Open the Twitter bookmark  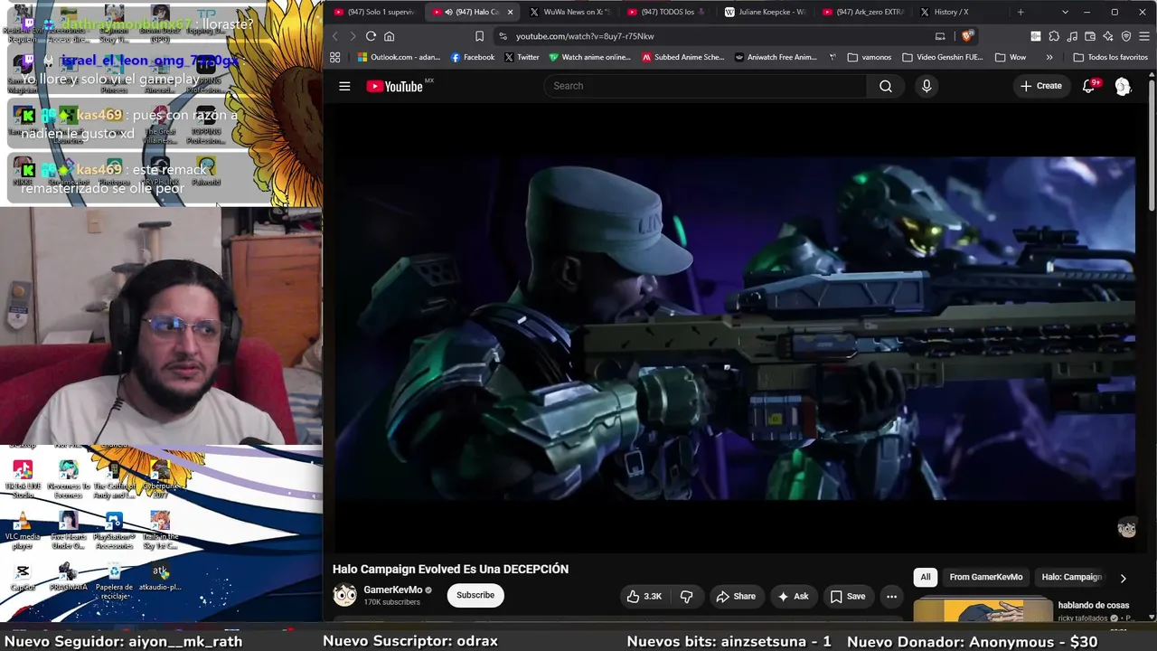point(522,57)
